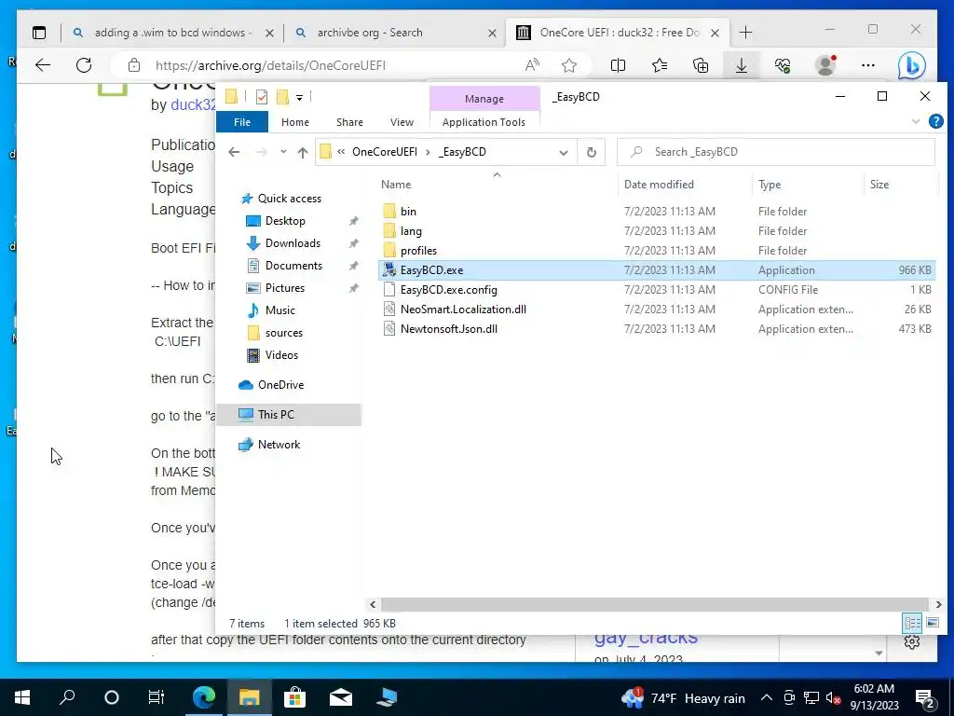Screen dimensions: 954x716
Task: Navigate back in File Explorer
Action: (x=234, y=152)
